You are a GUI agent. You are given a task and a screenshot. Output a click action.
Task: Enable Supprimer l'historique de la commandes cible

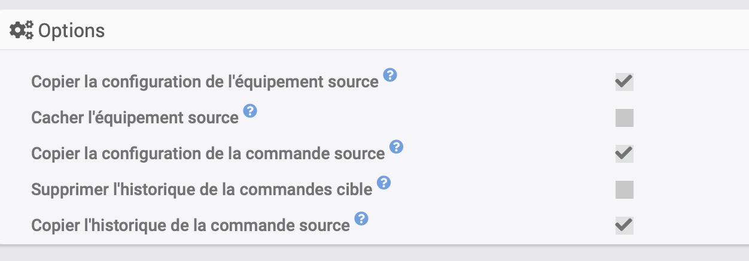pos(624,190)
